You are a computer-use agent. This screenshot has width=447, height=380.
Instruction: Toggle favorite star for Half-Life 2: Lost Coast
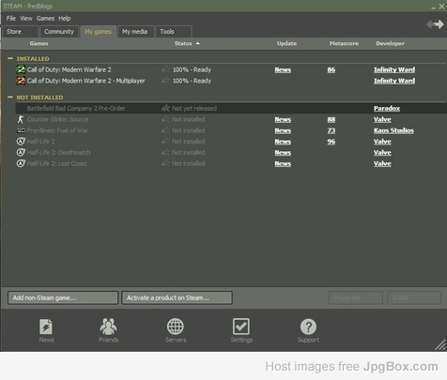pos(166,163)
